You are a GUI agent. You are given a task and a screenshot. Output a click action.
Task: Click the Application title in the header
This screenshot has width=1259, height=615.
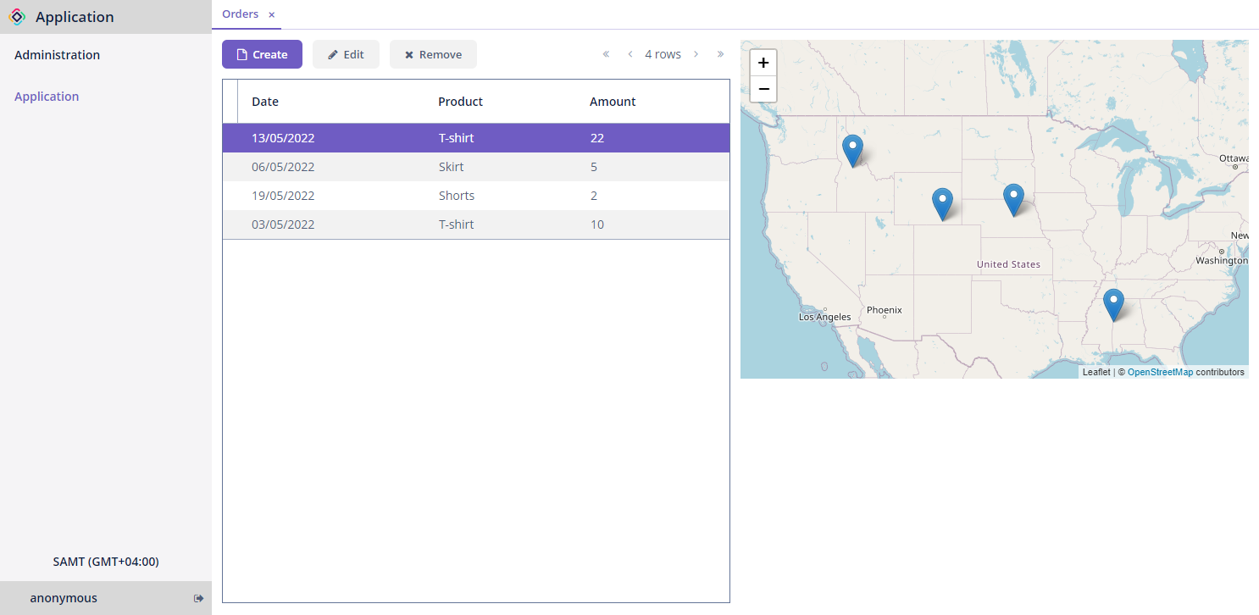coord(75,17)
